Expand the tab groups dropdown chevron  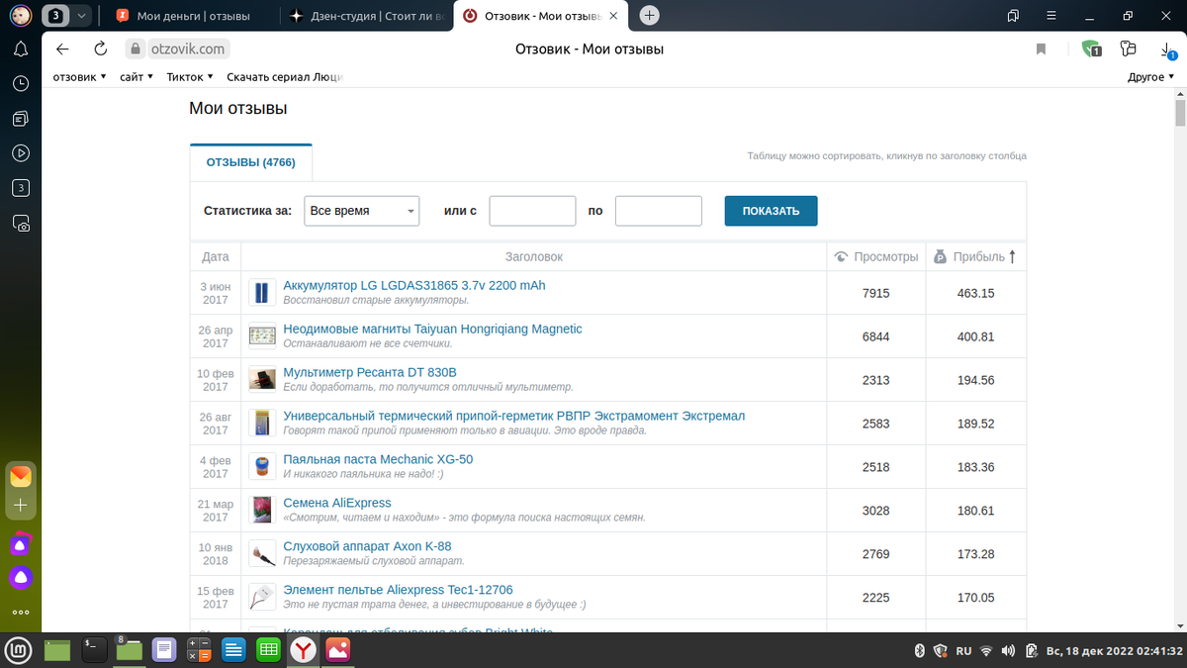click(81, 16)
